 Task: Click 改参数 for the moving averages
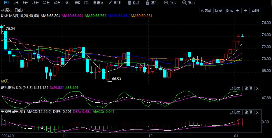coord(206,11)
